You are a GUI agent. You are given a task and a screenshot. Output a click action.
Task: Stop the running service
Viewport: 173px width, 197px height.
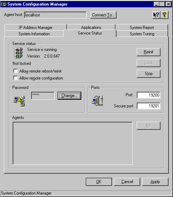tap(149, 74)
